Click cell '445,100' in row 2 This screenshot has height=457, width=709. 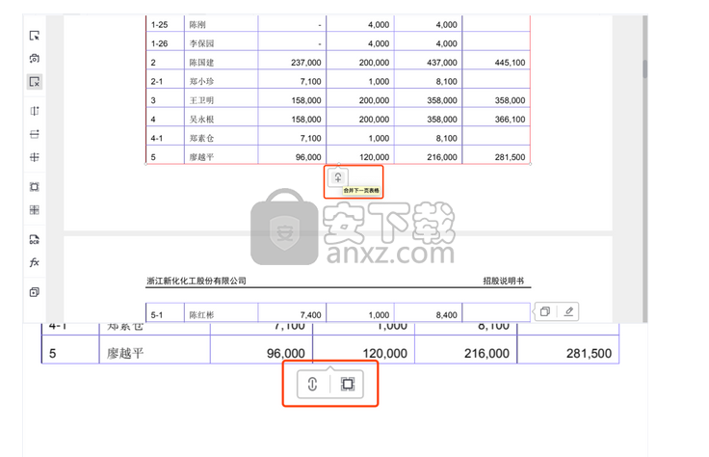510,63
